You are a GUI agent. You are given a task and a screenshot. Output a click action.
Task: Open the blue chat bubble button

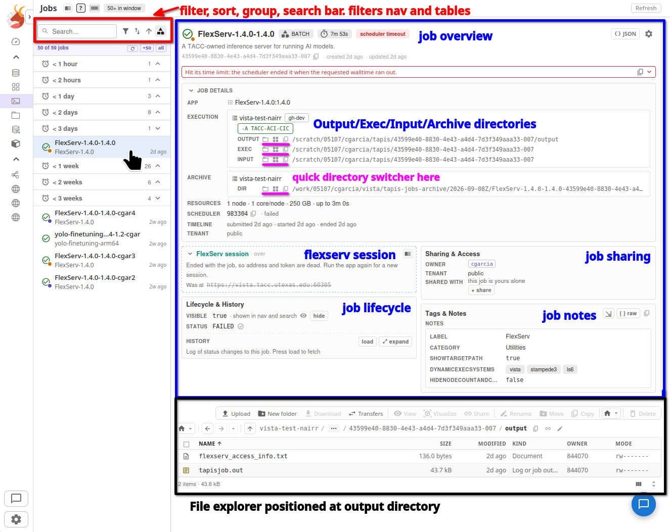point(644,504)
